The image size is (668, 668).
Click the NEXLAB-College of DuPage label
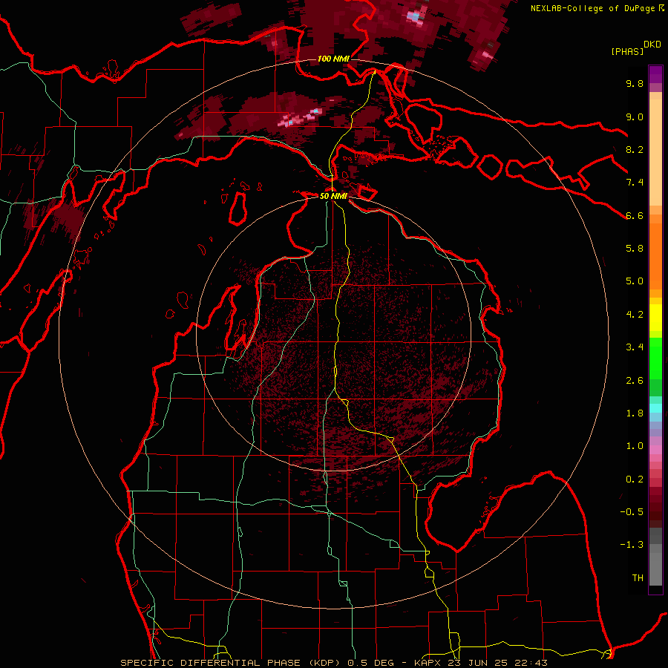tap(592, 8)
